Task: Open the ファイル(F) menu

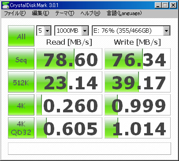Action: pyautogui.click(x=15, y=13)
